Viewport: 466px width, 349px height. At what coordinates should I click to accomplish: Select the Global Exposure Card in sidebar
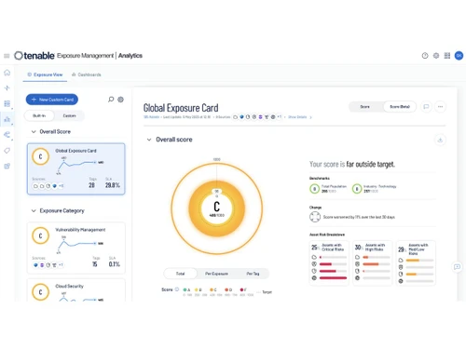76,169
